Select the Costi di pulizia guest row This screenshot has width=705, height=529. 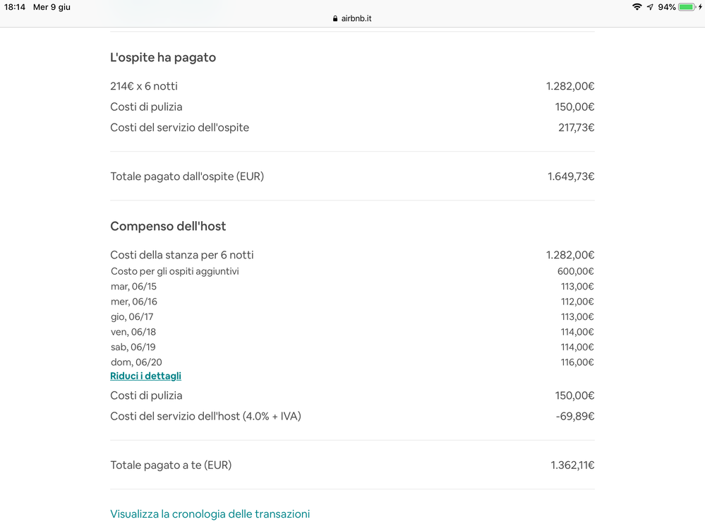tap(146, 107)
